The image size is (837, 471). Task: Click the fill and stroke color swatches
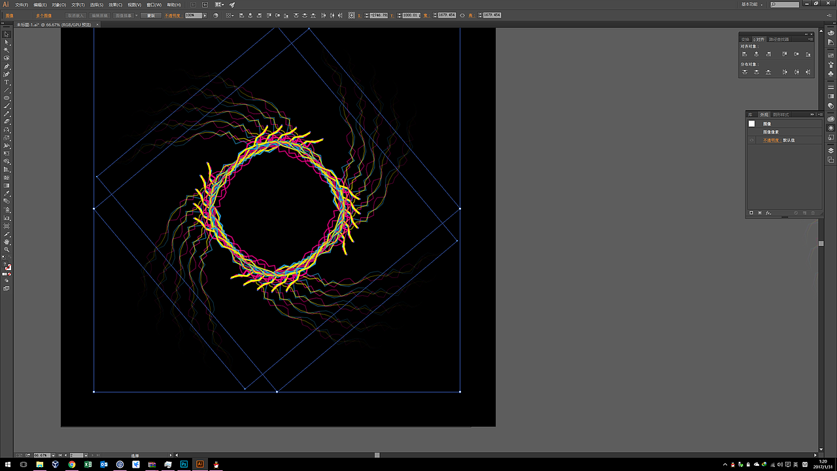tap(7, 267)
